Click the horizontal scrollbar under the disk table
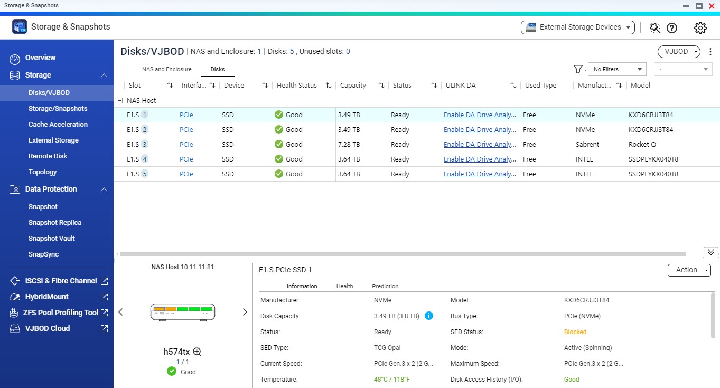Viewport: 720px width, 388px height. click(401, 254)
